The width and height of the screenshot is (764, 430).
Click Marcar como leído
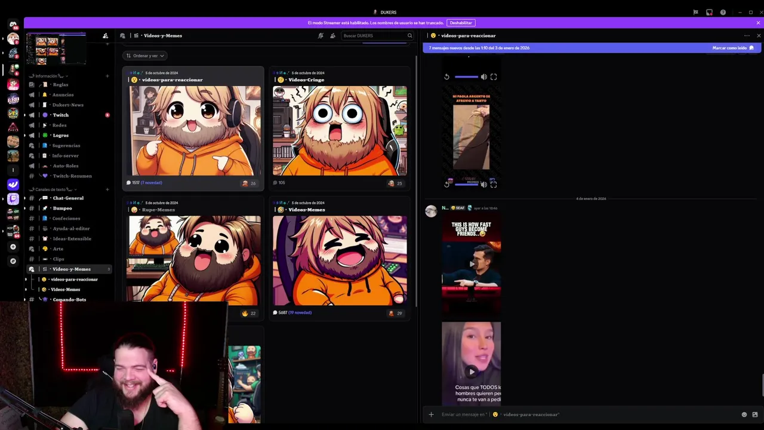click(733, 48)
